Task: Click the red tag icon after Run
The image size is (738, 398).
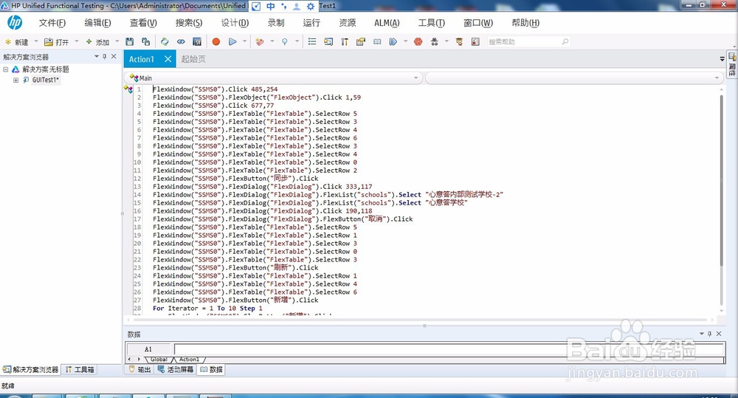Action: (x=259, y=42)
